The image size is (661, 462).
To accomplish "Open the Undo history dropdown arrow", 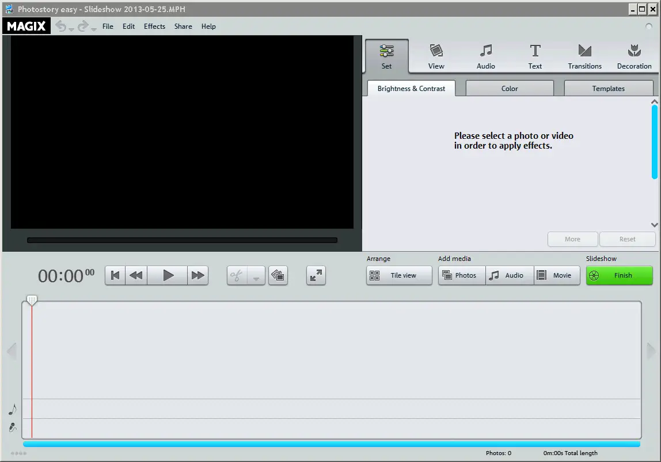I will [71, 29].
